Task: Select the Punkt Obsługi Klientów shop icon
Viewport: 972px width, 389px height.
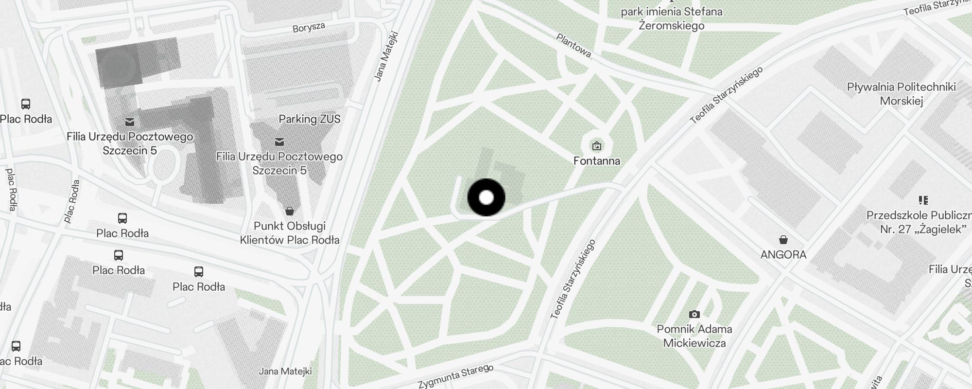Action: pos(290,211)
